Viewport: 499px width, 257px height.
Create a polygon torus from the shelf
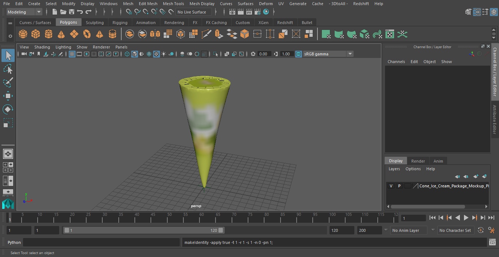pyautogui.click(x=87, y=34)
